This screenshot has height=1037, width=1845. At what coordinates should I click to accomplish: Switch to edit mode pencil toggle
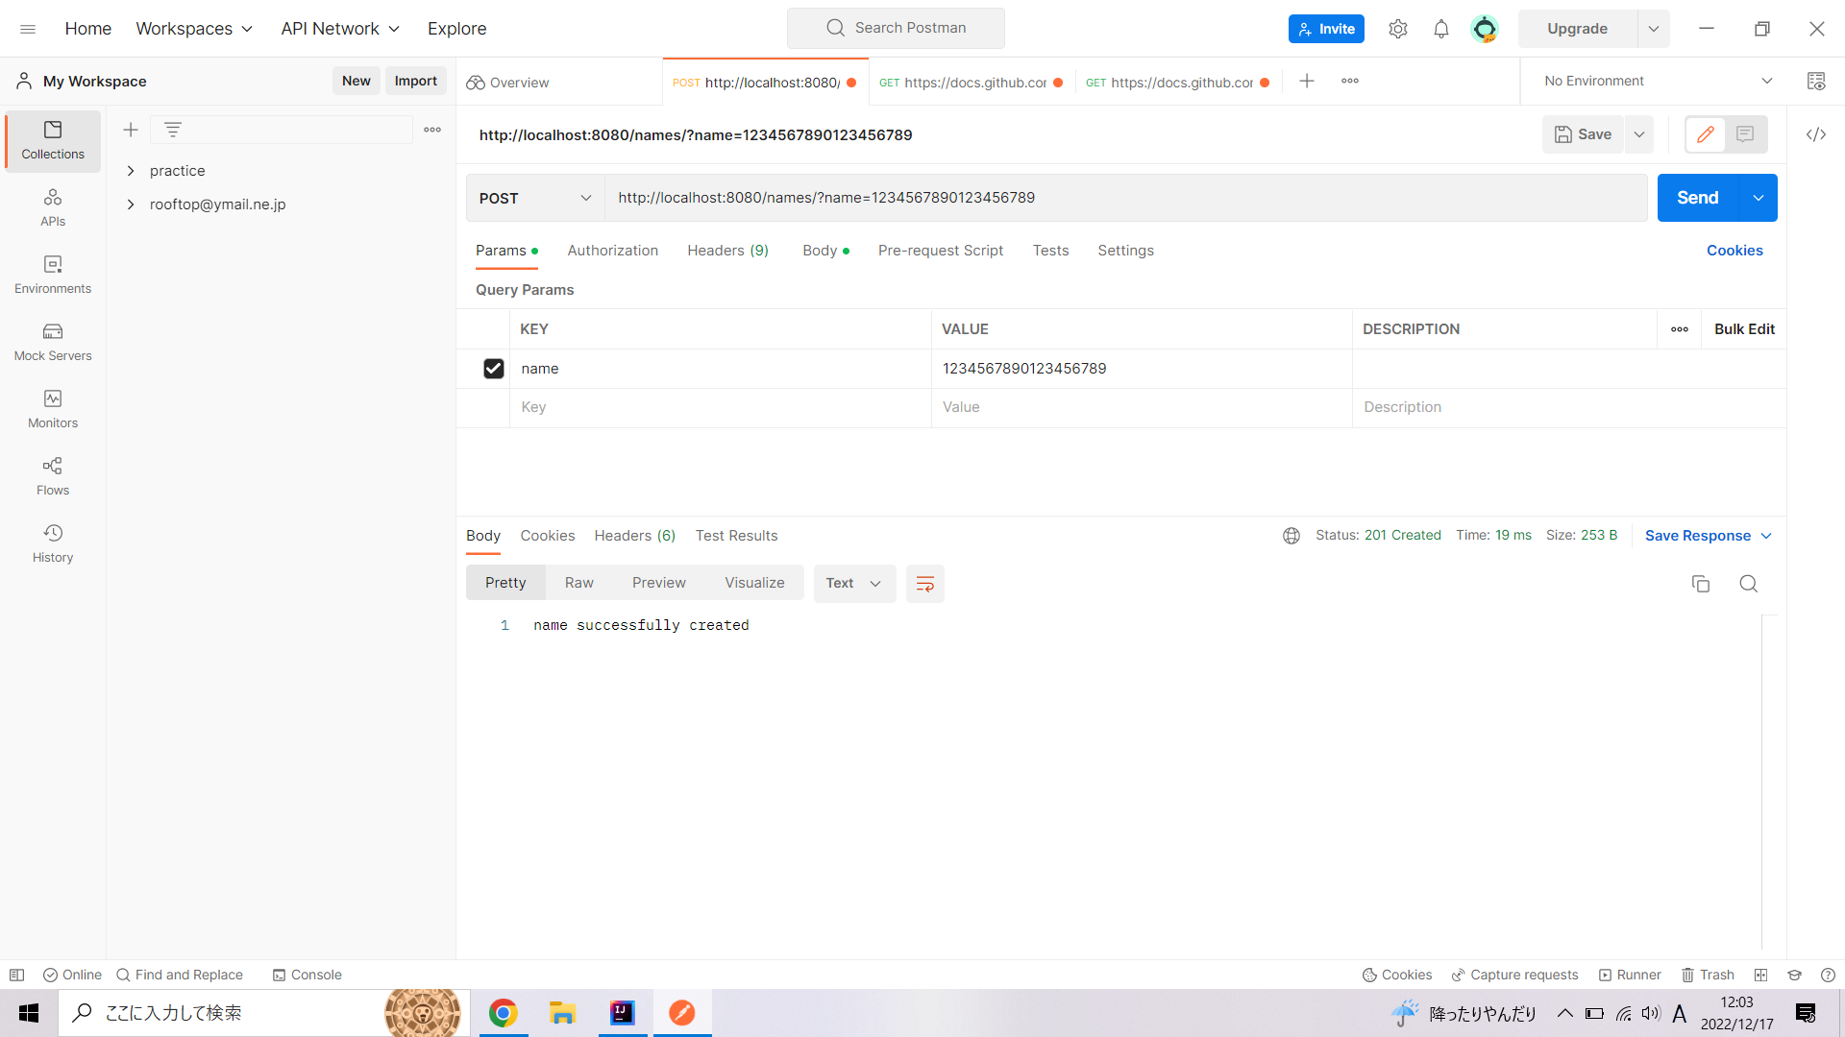point(1705,134)
